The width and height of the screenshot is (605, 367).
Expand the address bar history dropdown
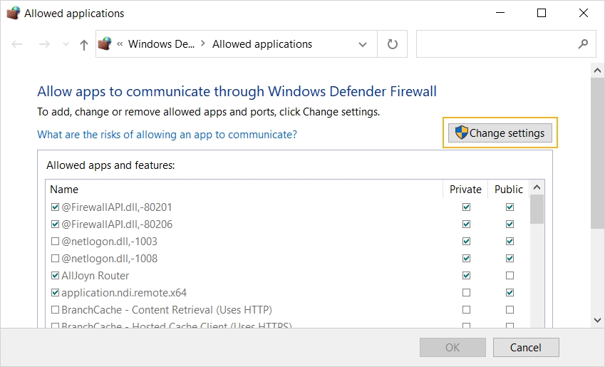click(x=362, y=44)
